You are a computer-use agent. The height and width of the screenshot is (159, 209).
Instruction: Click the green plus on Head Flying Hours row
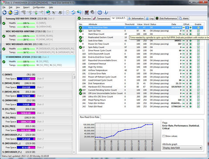(x=191, y=100)
